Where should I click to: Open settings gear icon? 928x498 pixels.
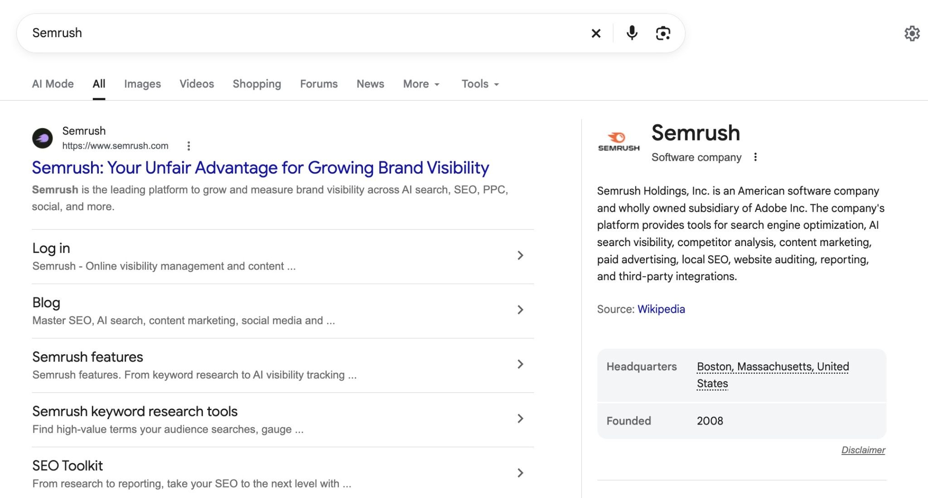pos(912,33)
